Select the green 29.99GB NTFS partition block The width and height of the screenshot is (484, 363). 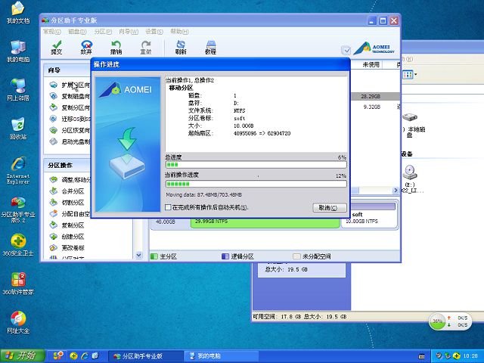265,223
